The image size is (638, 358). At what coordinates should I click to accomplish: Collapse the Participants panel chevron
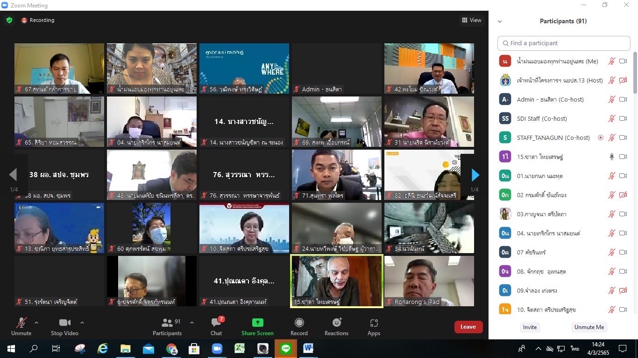(500, 21)
